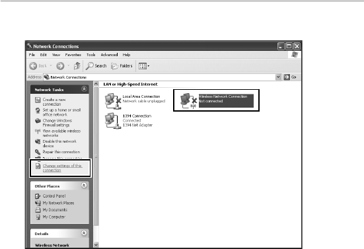364x249 pixels.
Task: Open the Tools menu
Action: tap(91, 55)
